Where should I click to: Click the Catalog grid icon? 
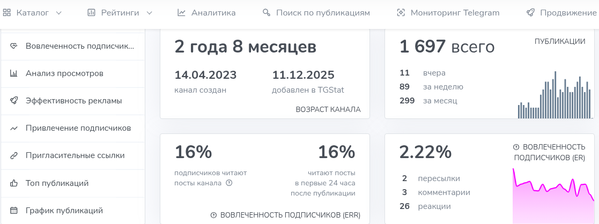pyautogui.click(x=7, y=13)
